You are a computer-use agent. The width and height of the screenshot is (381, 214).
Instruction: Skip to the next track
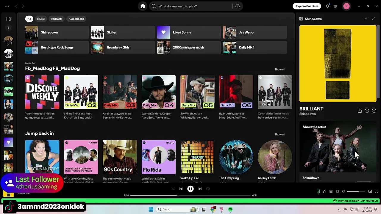click(x=200, y=189)
